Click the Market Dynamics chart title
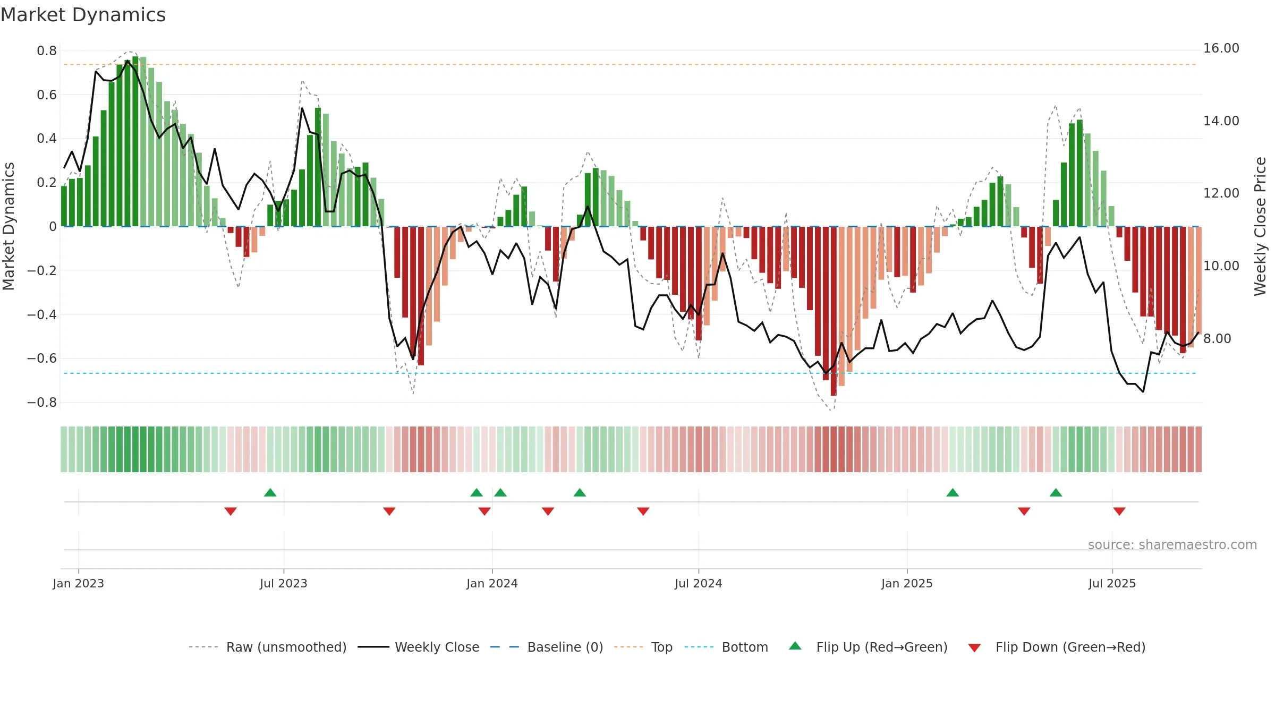1275x717 pixels. tap(83, 15)
